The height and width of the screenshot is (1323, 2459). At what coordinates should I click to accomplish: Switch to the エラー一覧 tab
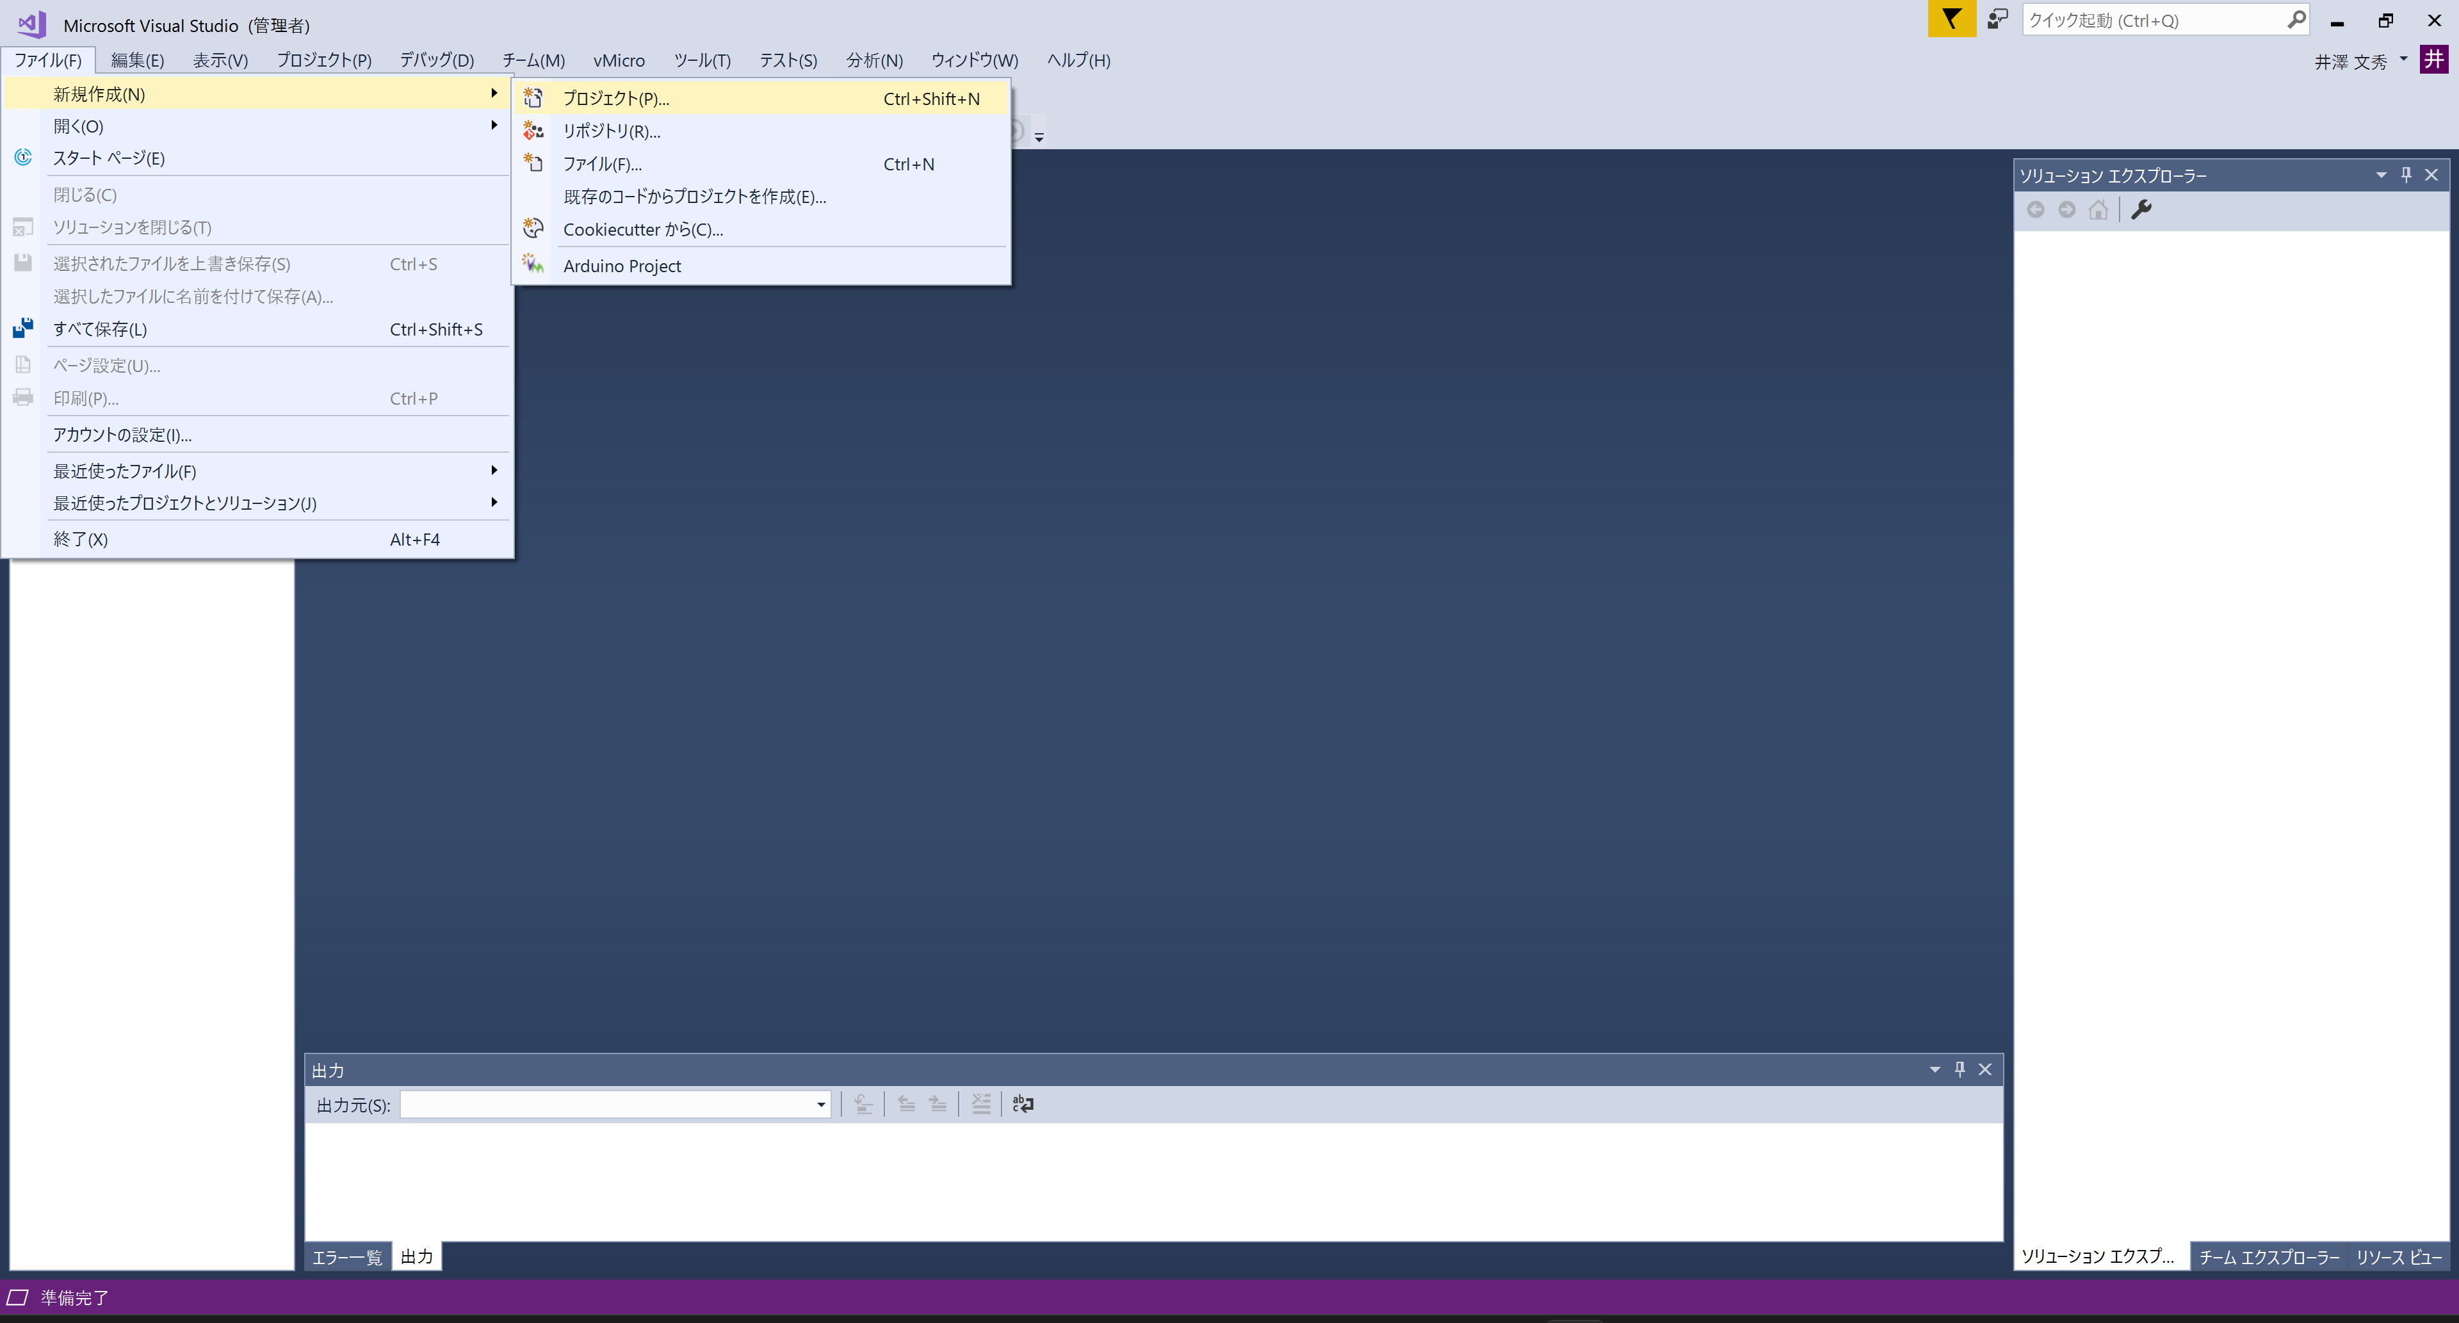(x=348, y=1256)
